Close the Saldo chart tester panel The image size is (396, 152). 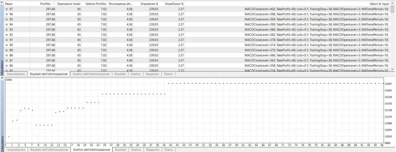pos(2,78)
